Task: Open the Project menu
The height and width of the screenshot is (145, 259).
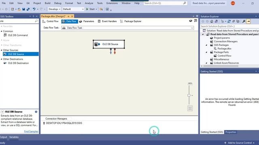Action: 37,3
